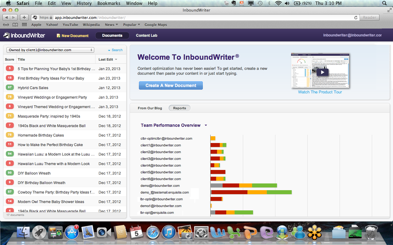Click the New Document link
Viewport: 393px width, 245px height.
73,36
